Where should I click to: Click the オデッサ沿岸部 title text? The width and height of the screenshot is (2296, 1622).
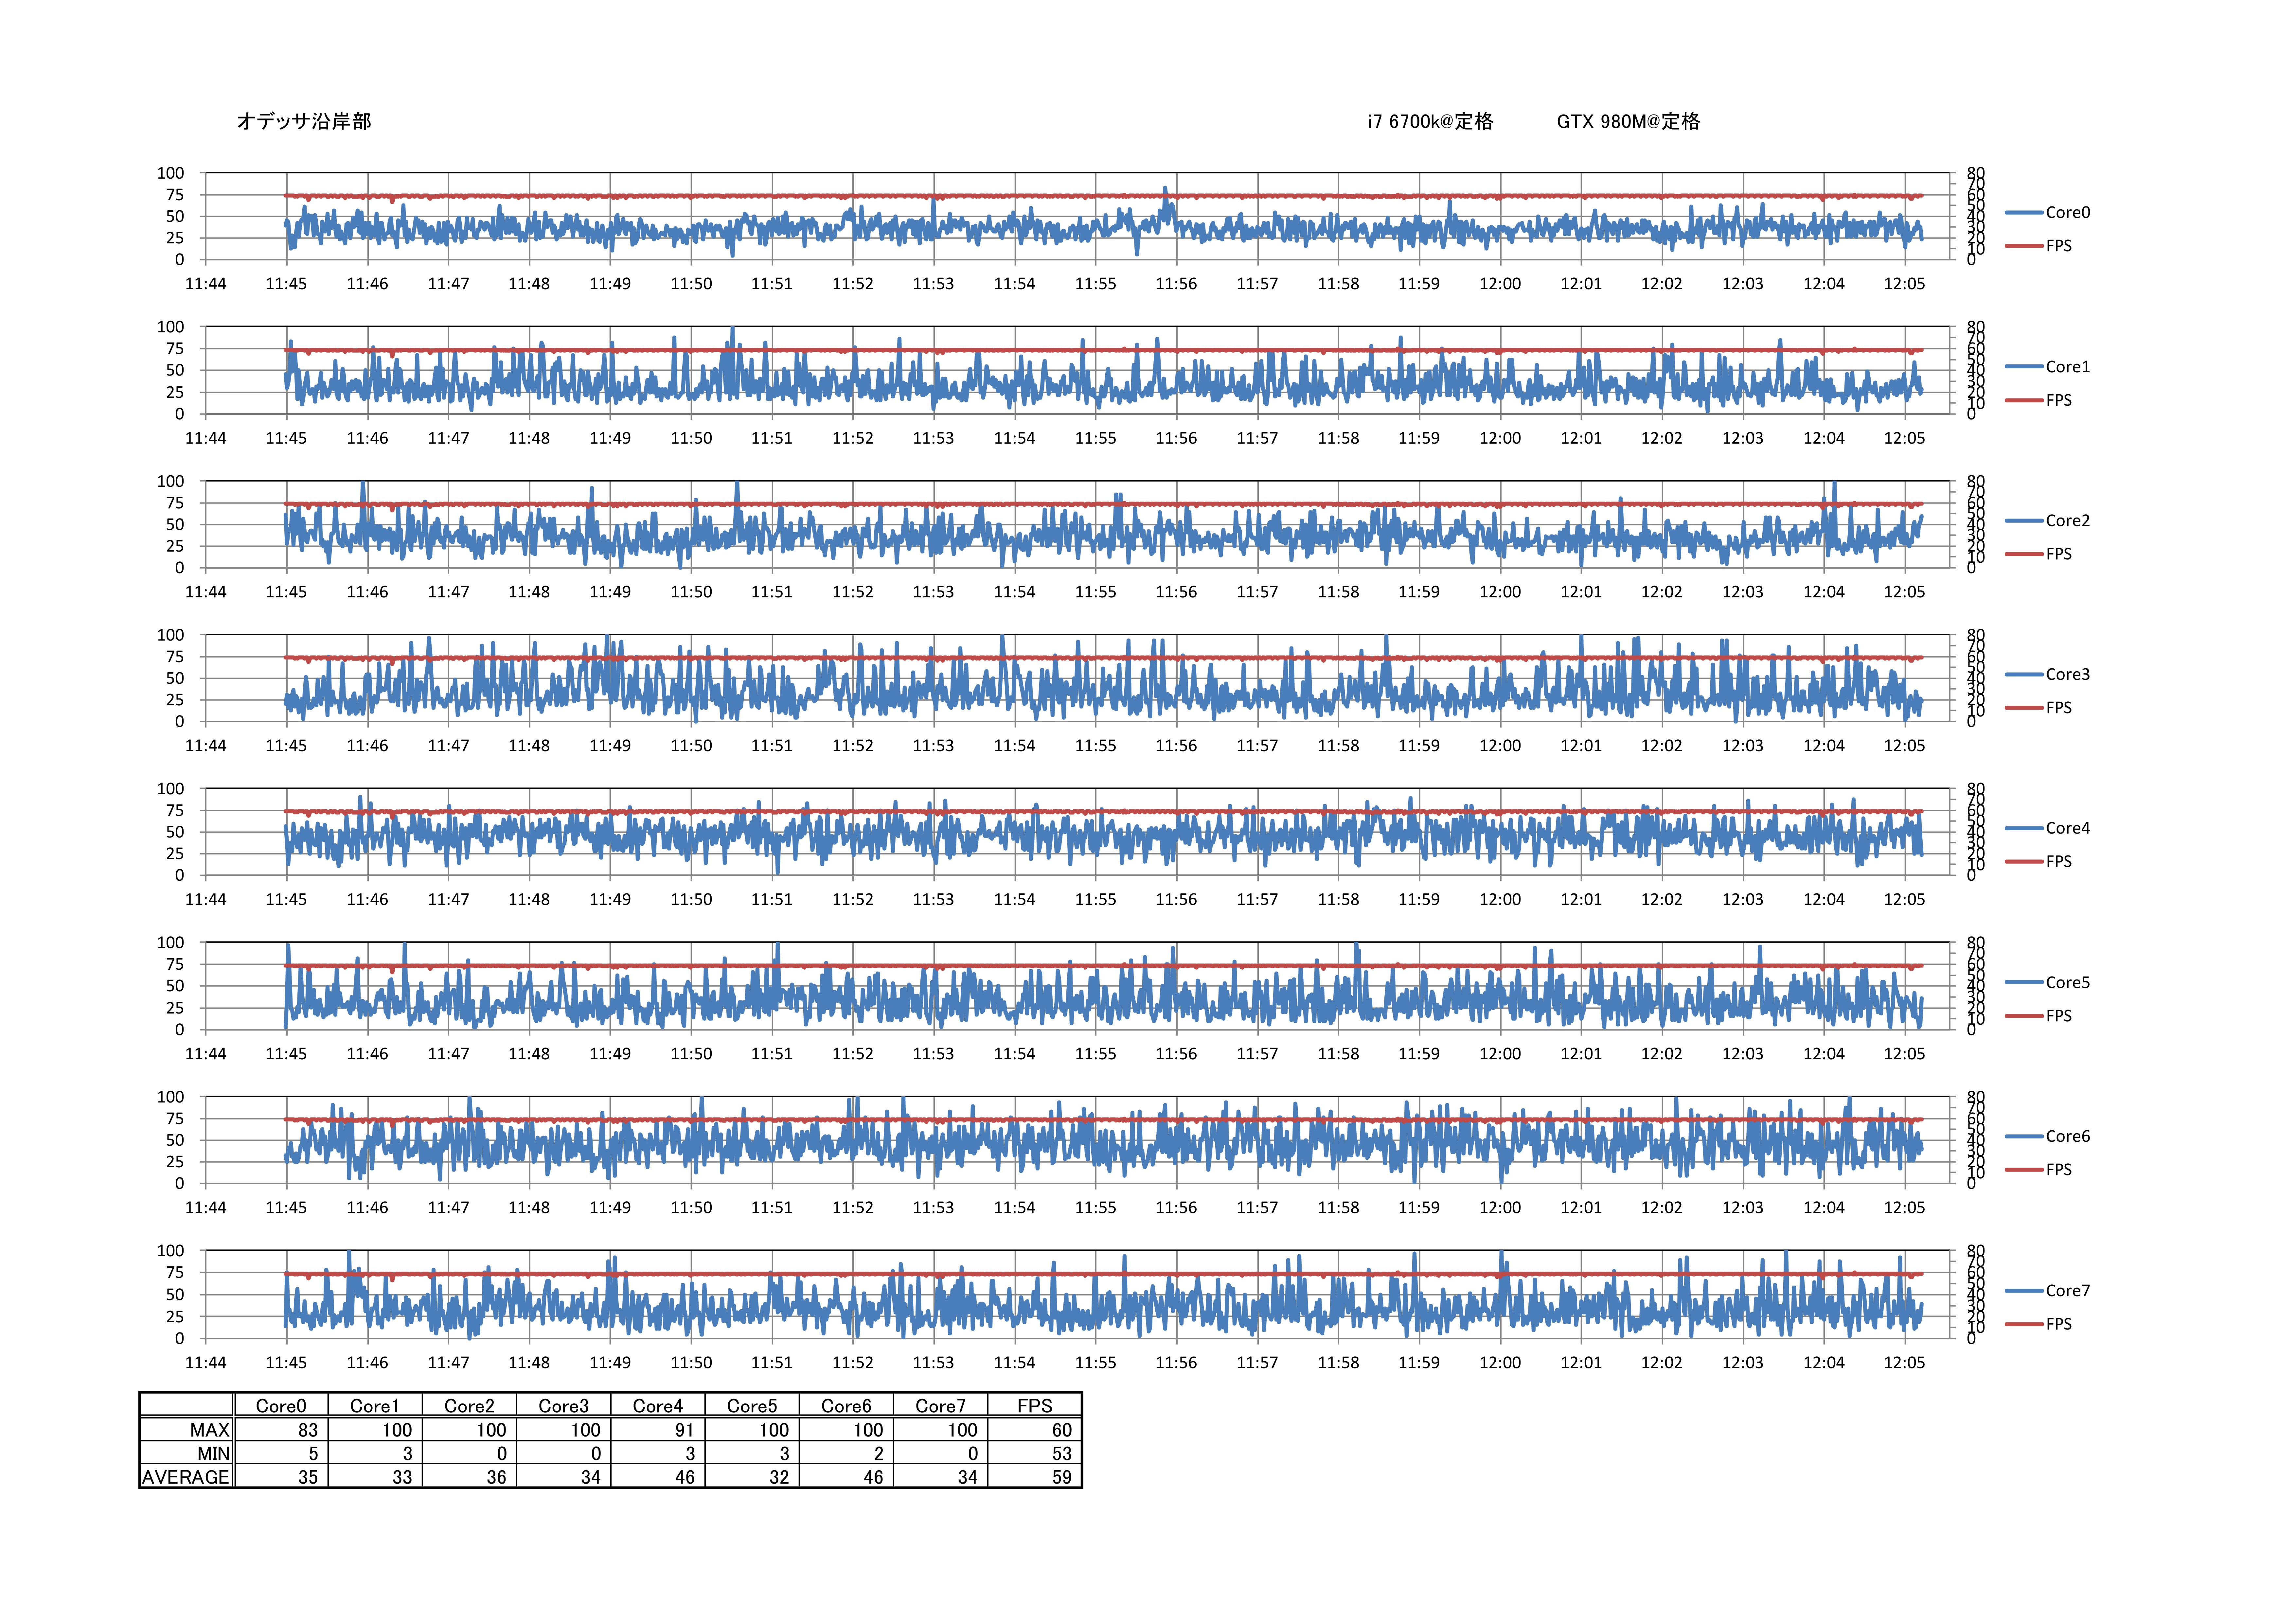tap(304, 121)
